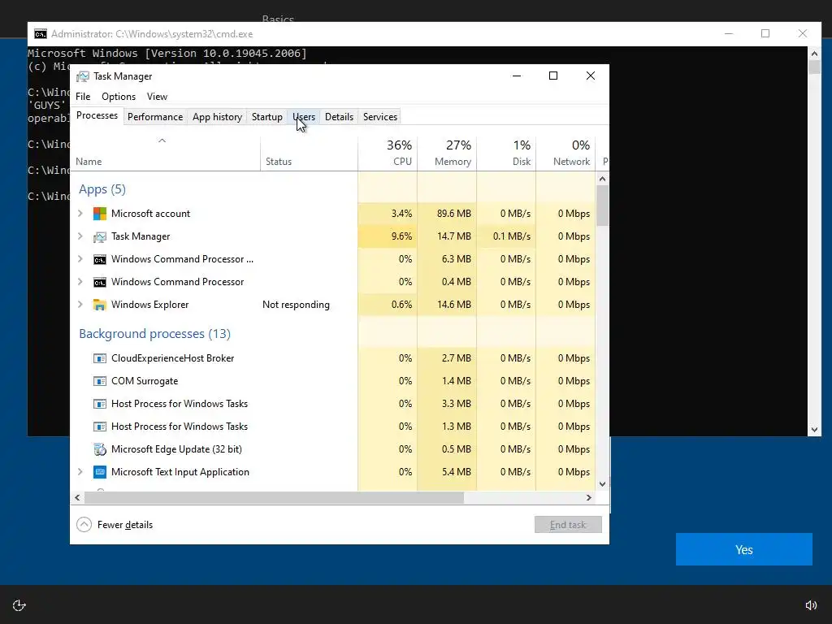Click the cmd.exe window title bar icon
This screenshot has height=624, width=832.
point(41,34)
